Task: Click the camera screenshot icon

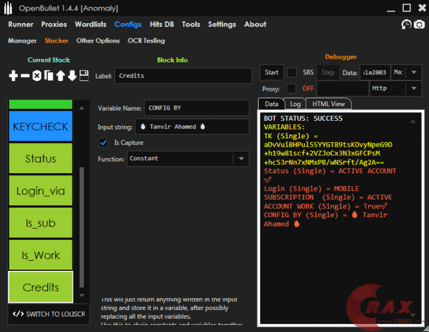Action: (419, 25)
